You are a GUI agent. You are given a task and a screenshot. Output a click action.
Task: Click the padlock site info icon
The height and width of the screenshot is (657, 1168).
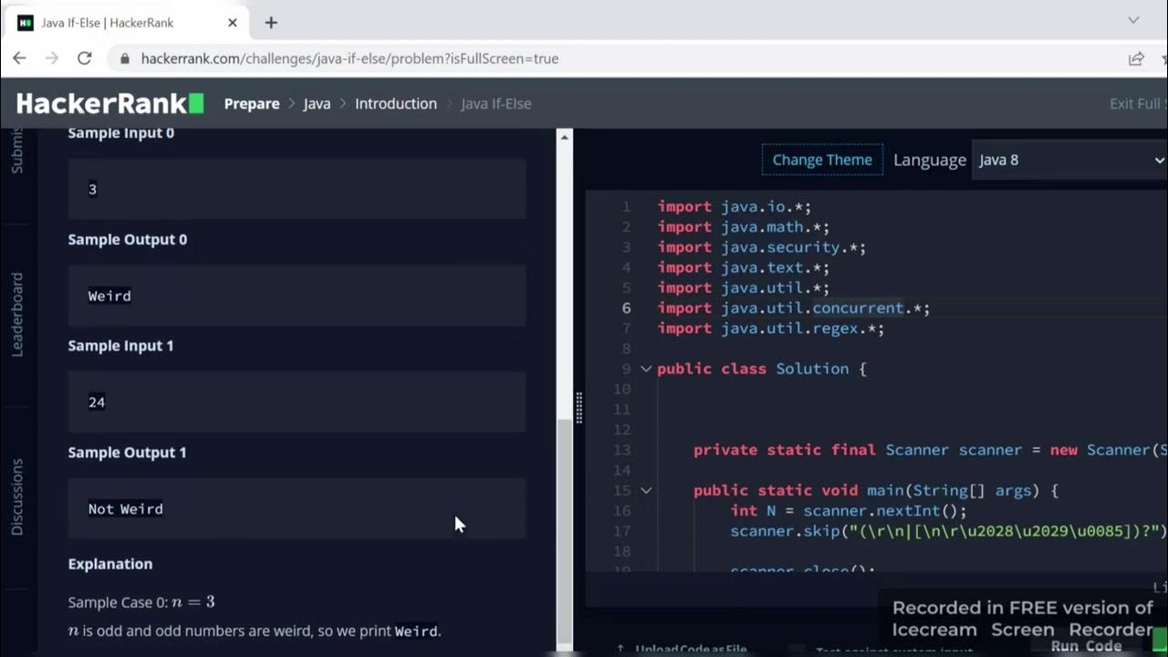(x=125, y=58)
